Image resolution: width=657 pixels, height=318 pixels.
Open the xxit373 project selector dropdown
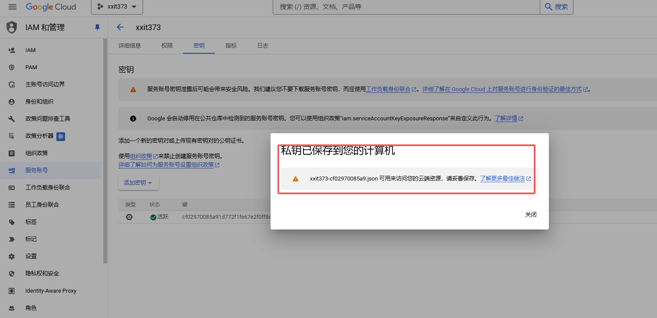pos(117,7)
